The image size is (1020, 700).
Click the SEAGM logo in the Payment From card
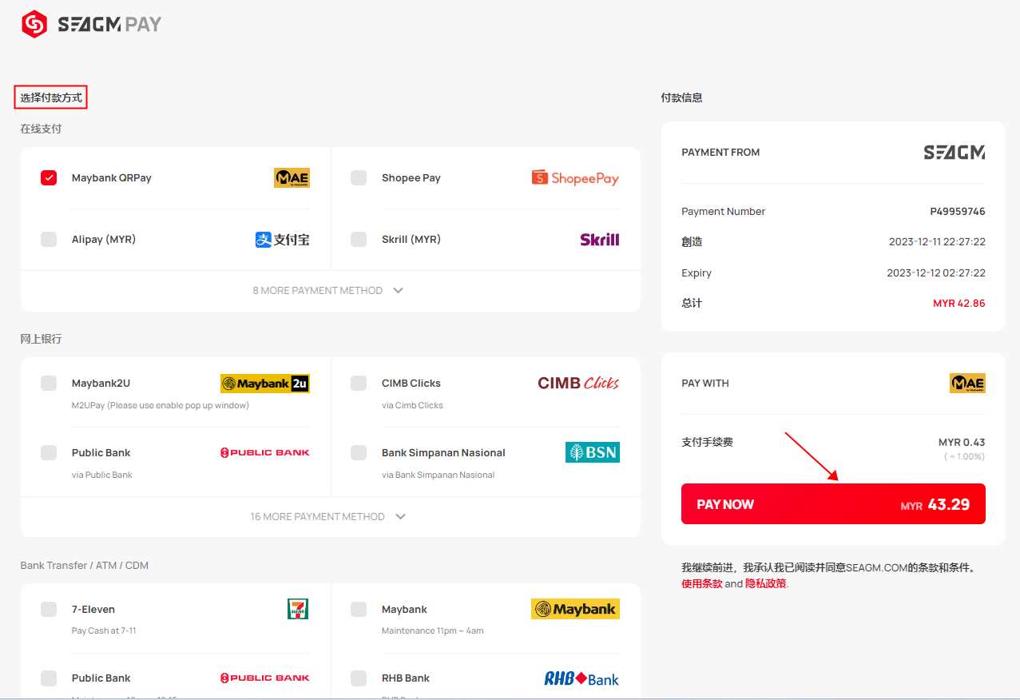pyautogui.click(x=955, y=153)
